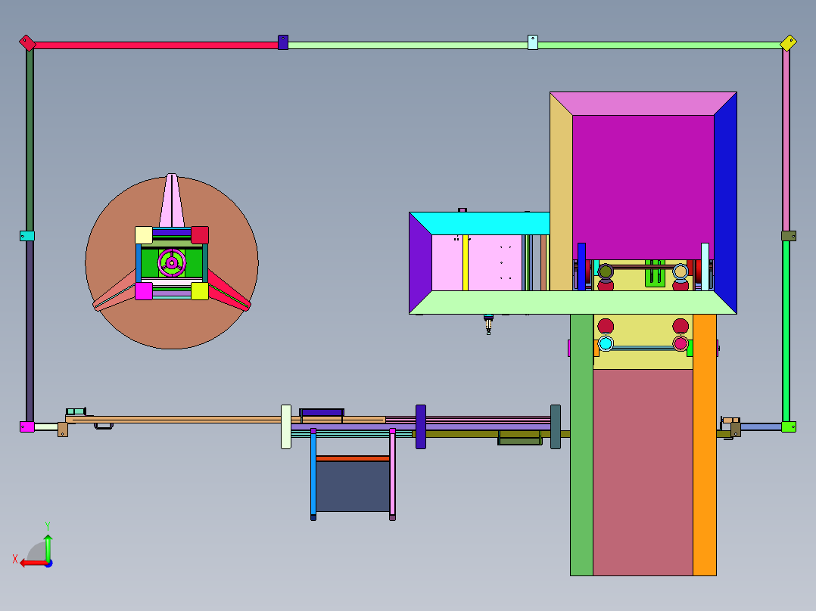Select the 'Y' axis label
Viewport: 816px width, 611px height.
point(48,526)
